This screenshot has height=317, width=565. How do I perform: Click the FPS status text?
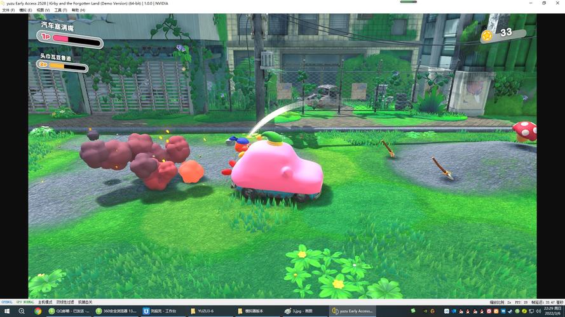click(x=521, y=302)
